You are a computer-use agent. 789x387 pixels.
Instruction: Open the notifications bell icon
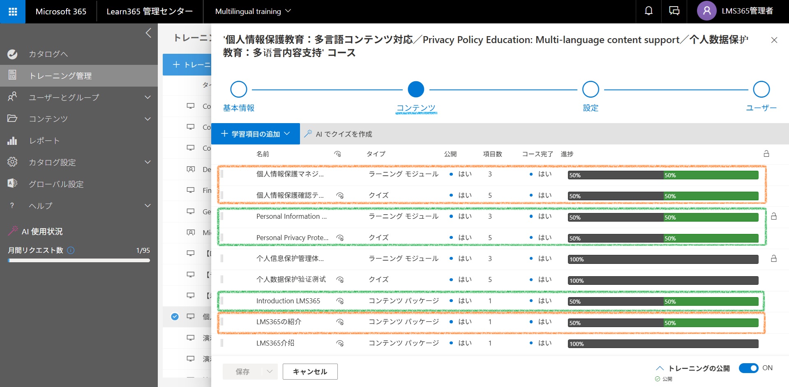coord(648,11)
